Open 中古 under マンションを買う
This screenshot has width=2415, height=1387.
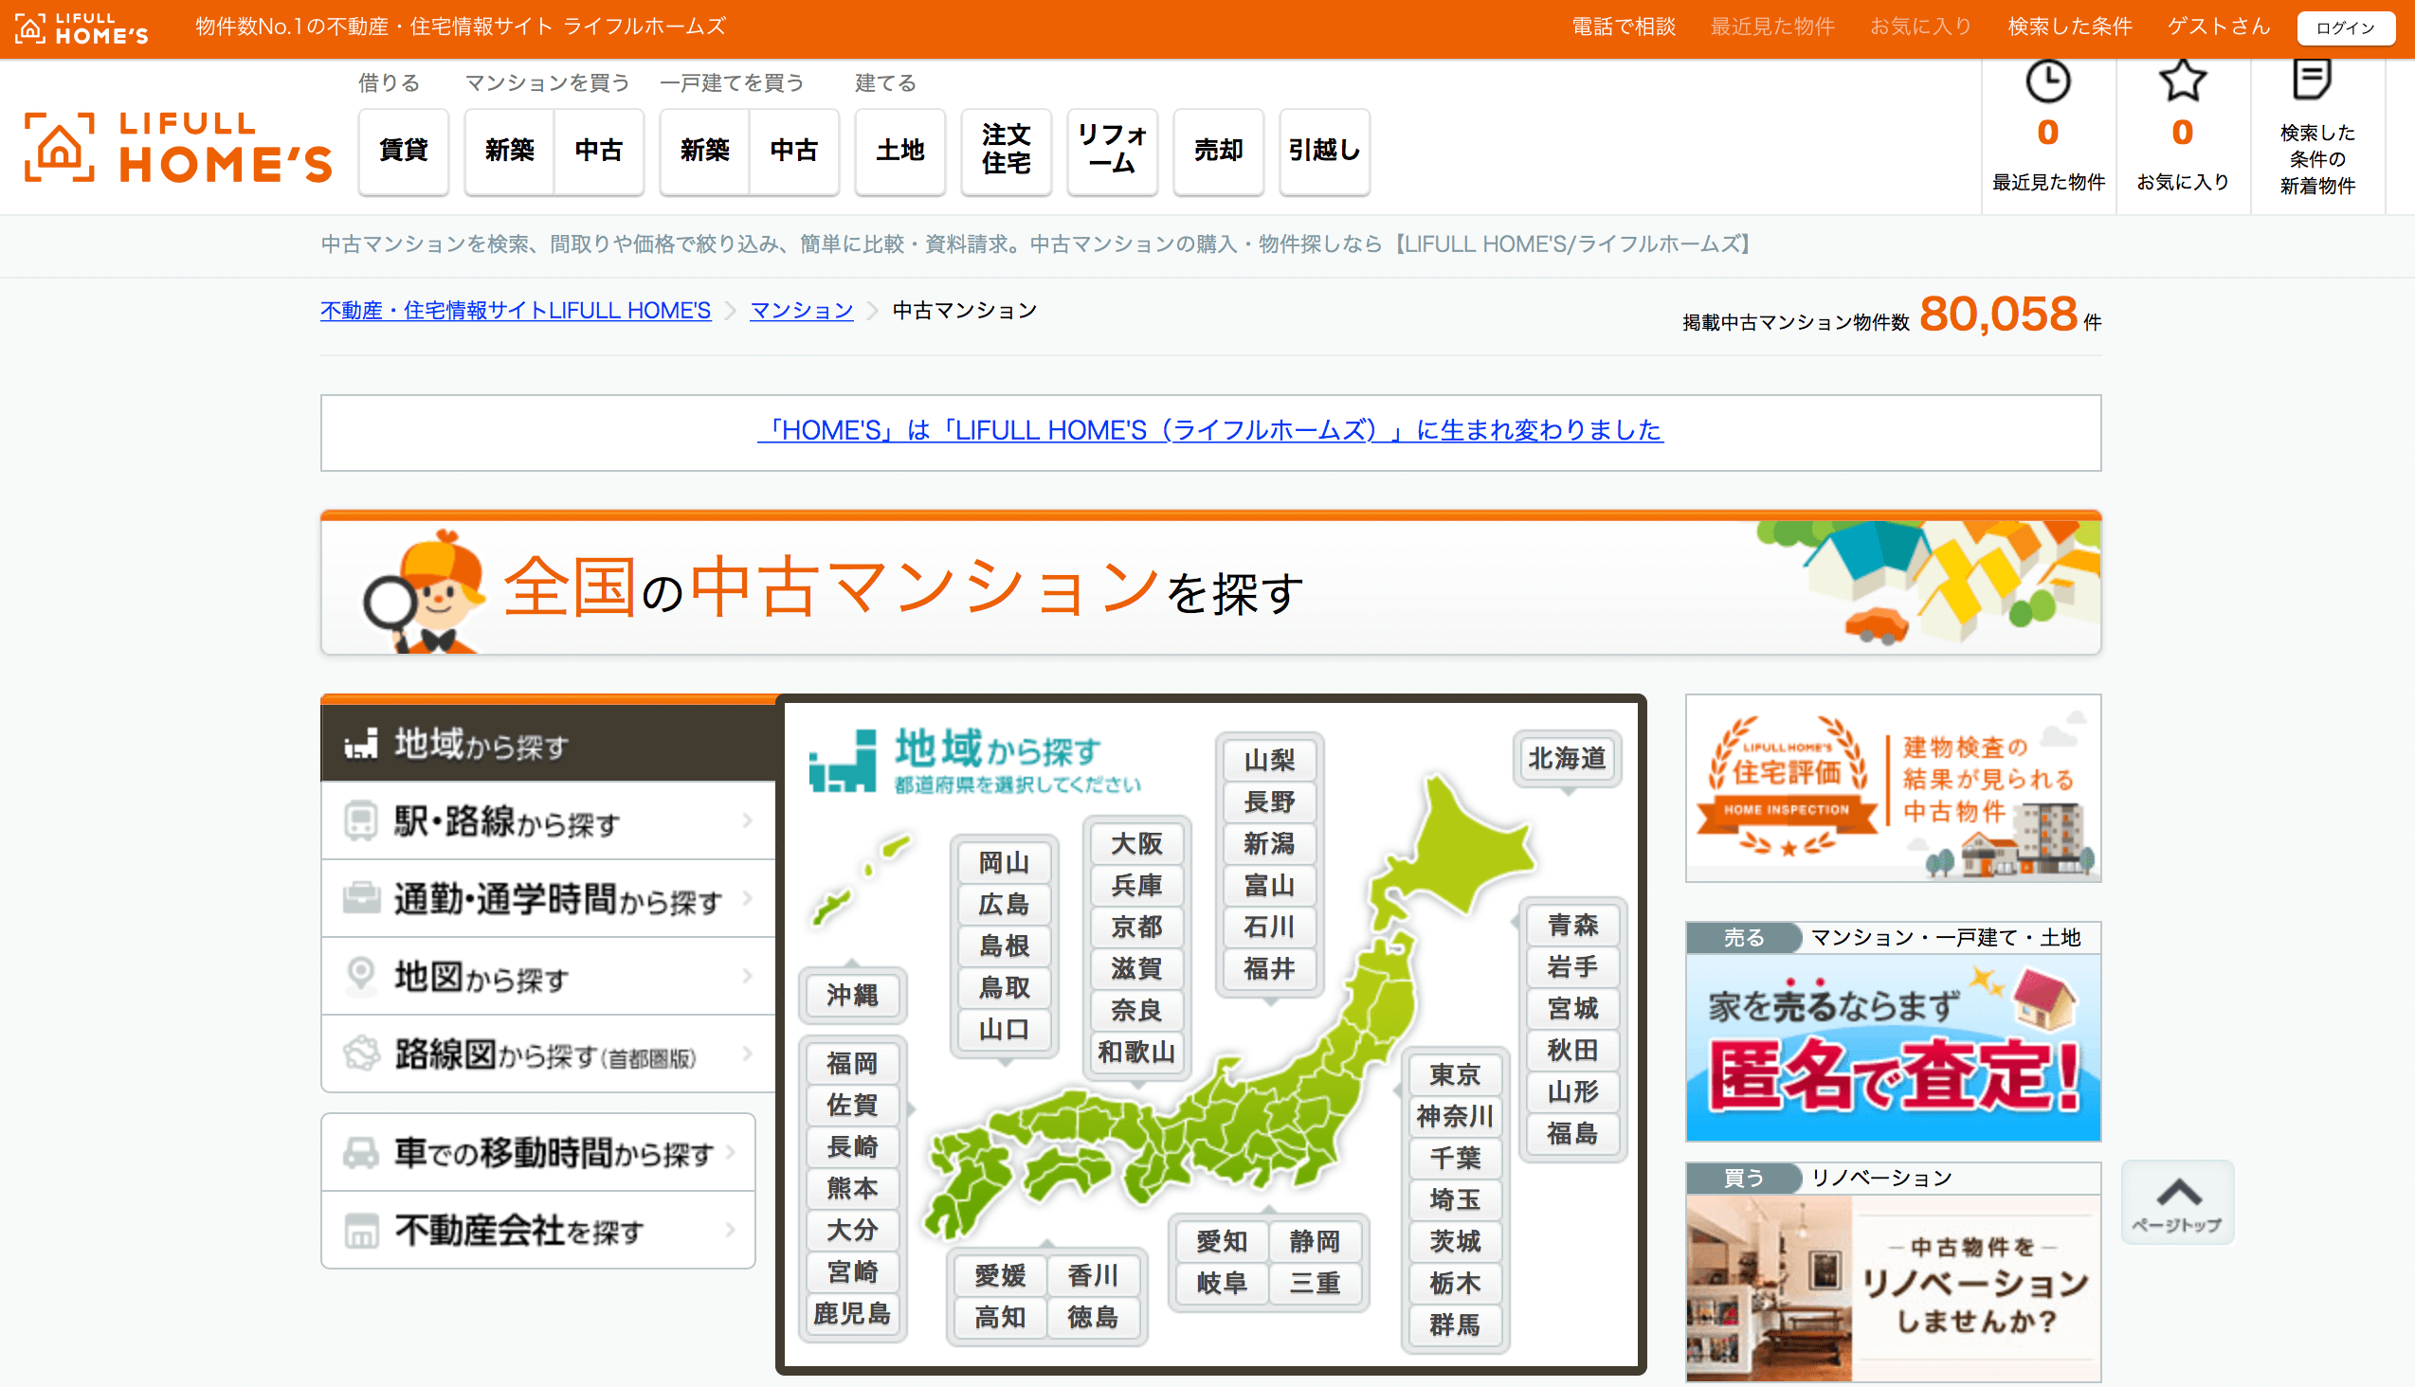598,151
